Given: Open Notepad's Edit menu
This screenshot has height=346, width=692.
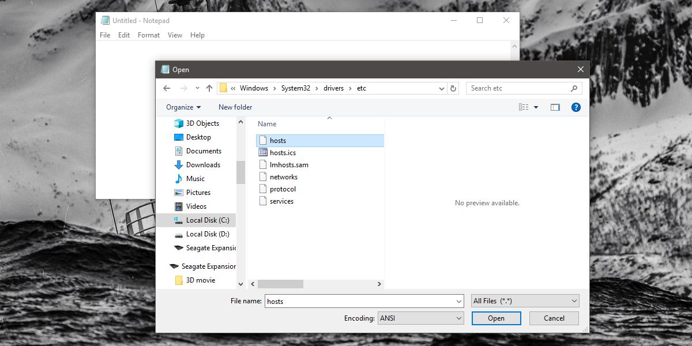Looking at the screenshot, I should (x=124, y=35).
